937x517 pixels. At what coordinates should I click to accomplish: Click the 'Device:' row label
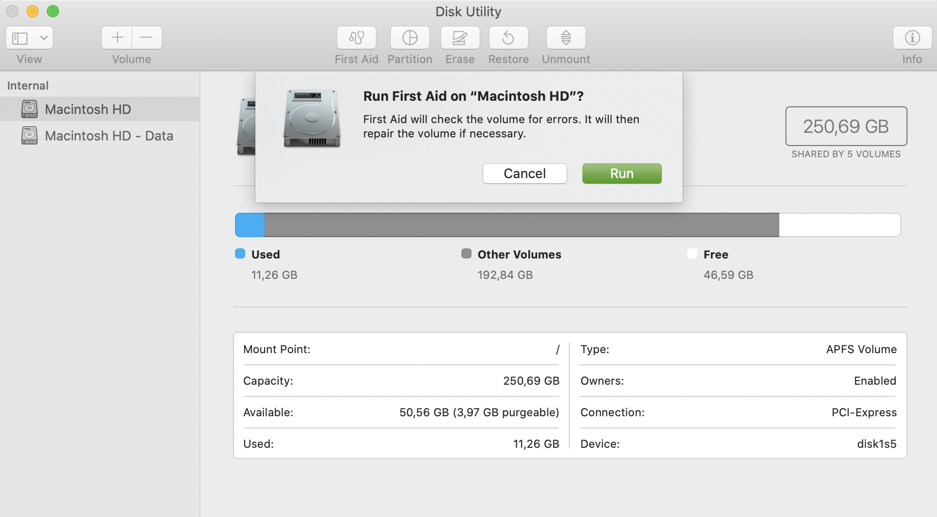click(x=600, y=444)
